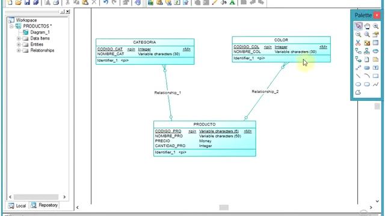The width and height of the screenshot is (385, 216).
Task: Click the diagram horizontal scrollbar thumb
Action: tap(224, 208)
